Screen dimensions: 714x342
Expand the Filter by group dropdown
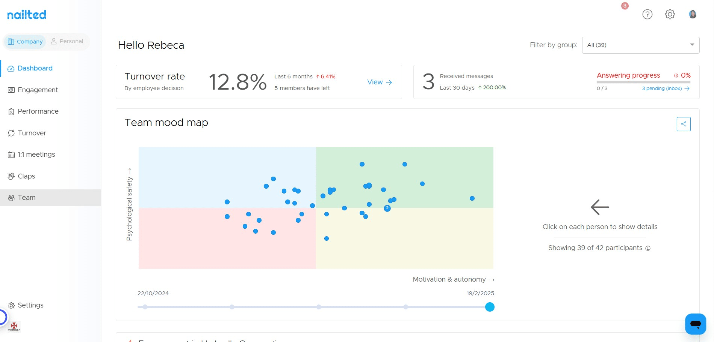point(640,45)
